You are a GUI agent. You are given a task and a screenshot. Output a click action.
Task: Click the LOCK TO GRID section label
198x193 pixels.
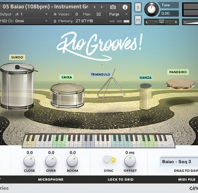[120, 179]
